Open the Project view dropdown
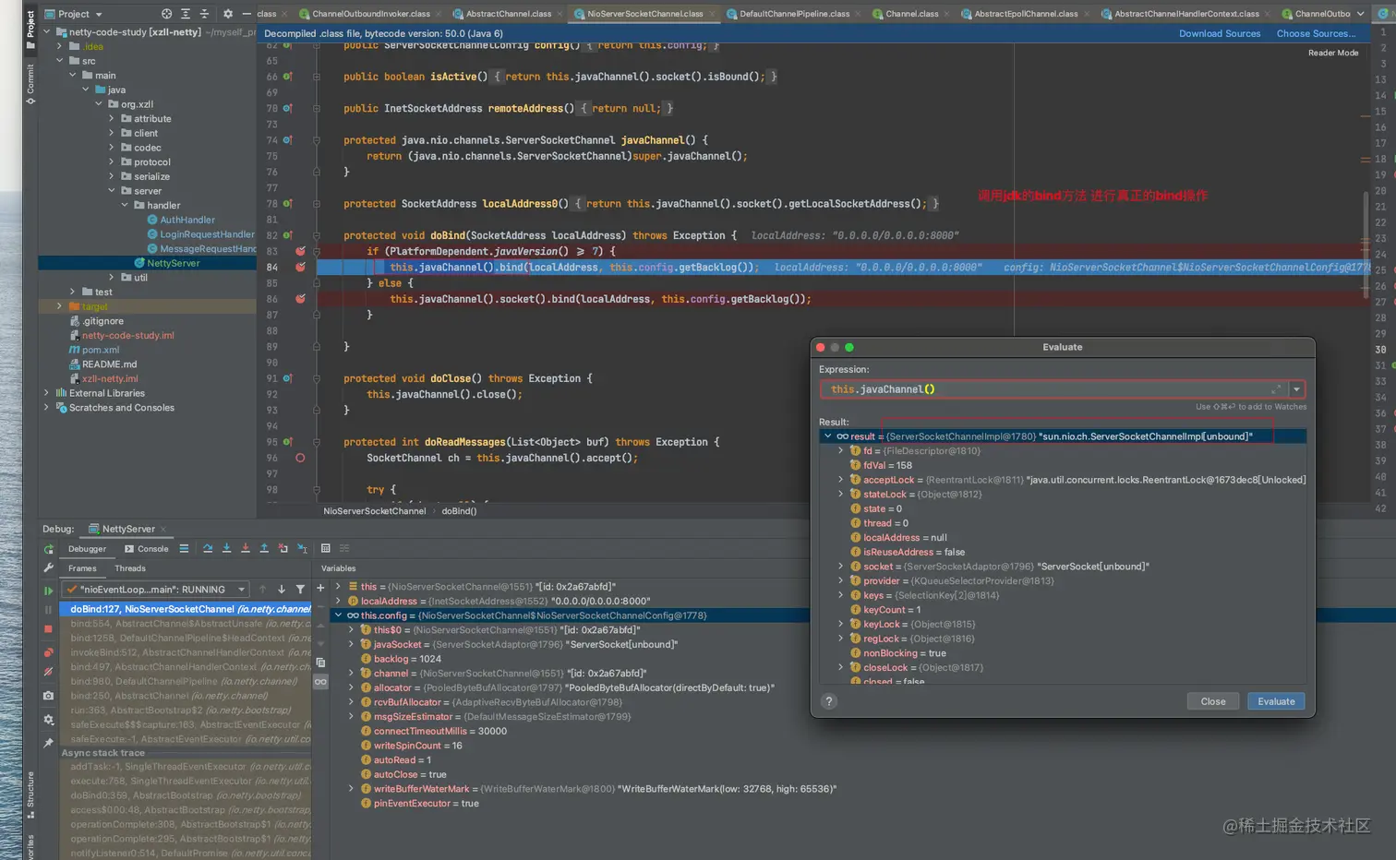The image size is (1396, 860). tap(74, 14)
